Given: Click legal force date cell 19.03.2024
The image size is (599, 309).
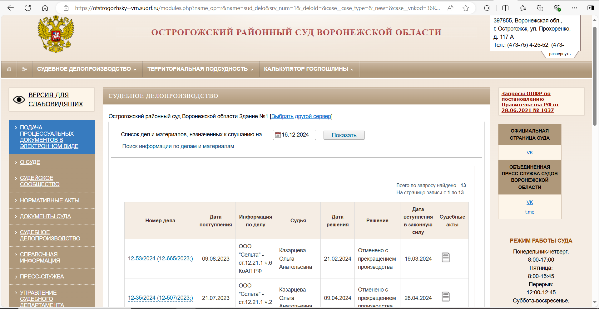Looking at the screenshot, I should (x=418, y=259).
